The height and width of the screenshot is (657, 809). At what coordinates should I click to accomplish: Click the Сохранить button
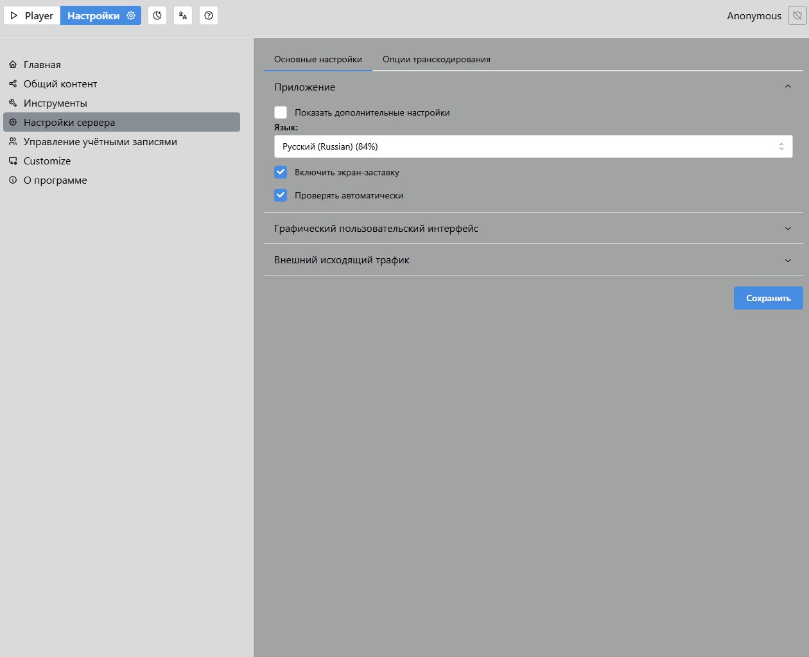pos(768,298)
